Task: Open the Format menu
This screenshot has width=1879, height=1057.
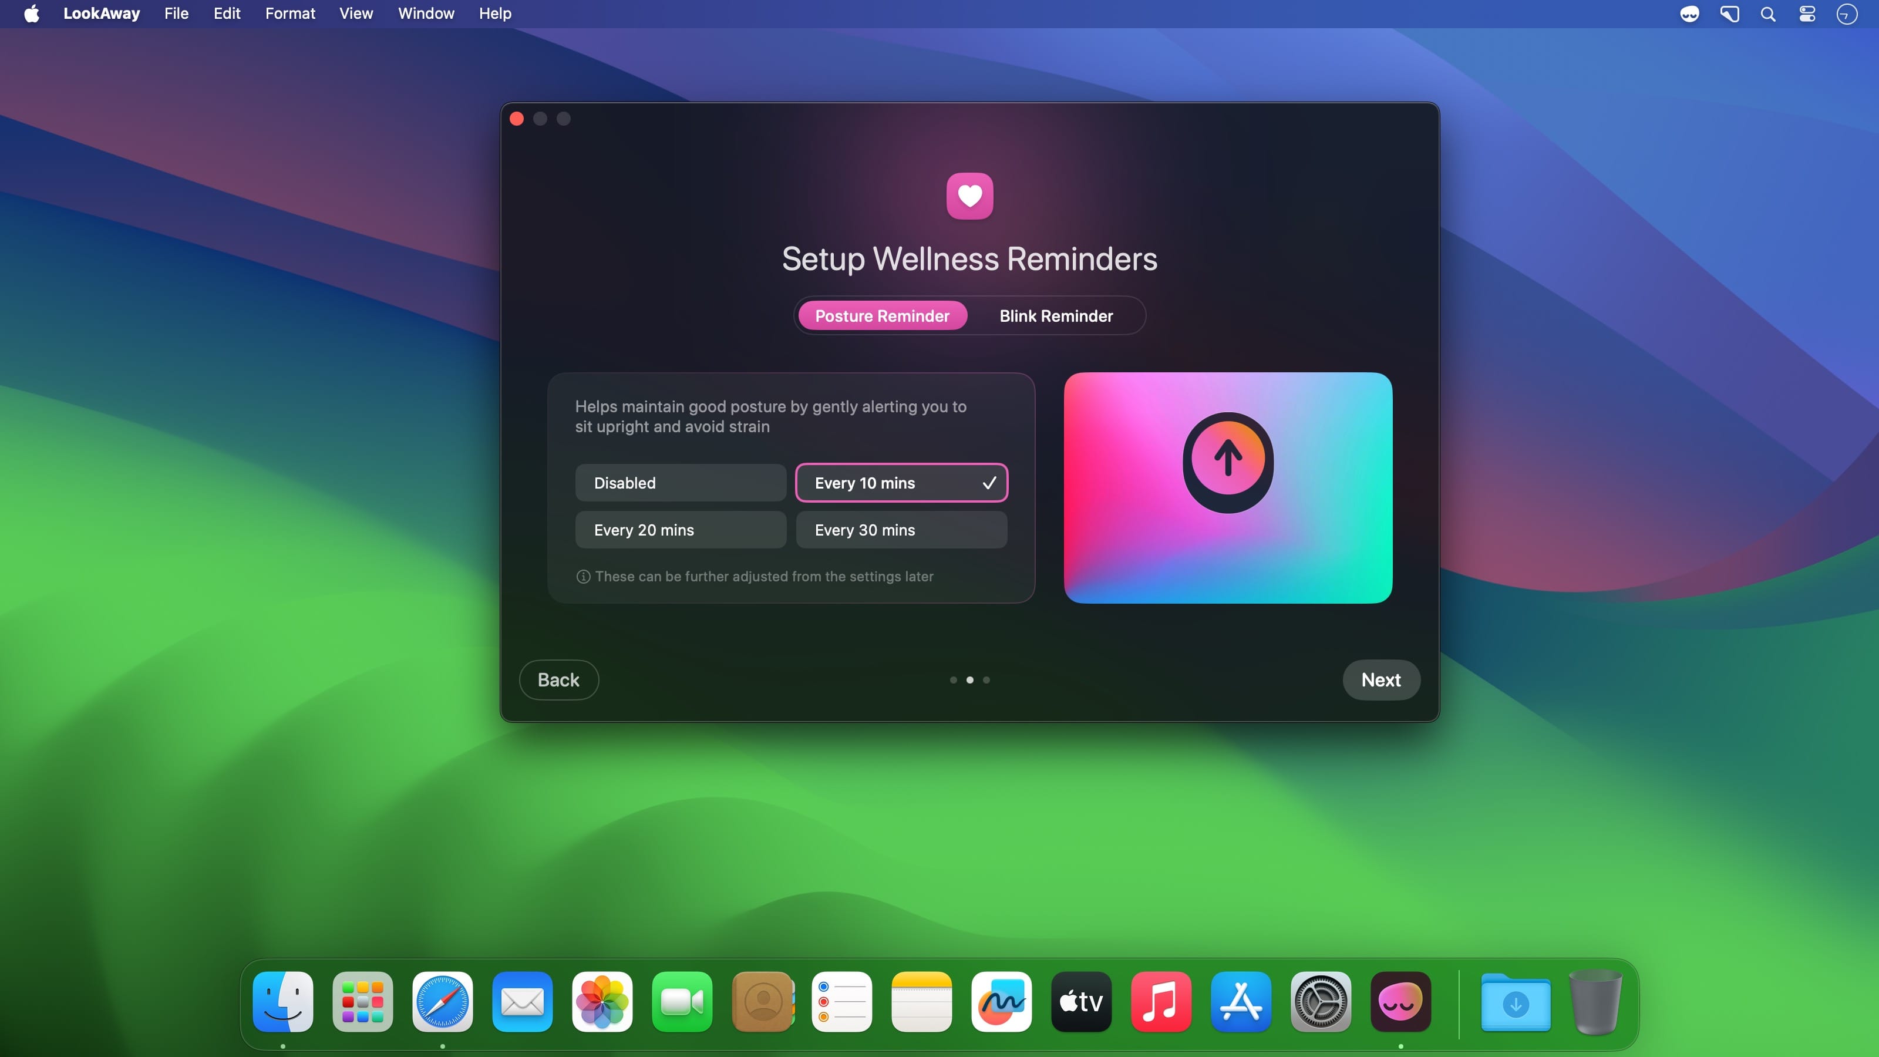Action: (x=289, y=14)
